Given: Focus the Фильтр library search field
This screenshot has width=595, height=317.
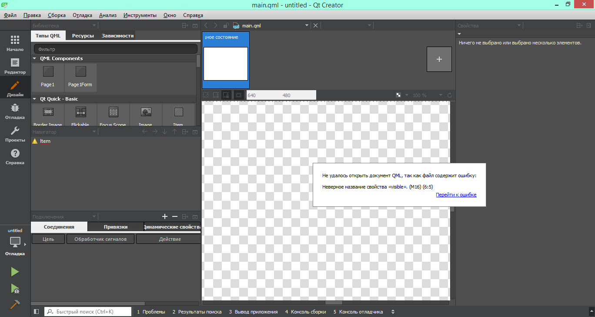Looking at the screenshot, I should click(116, 49).
